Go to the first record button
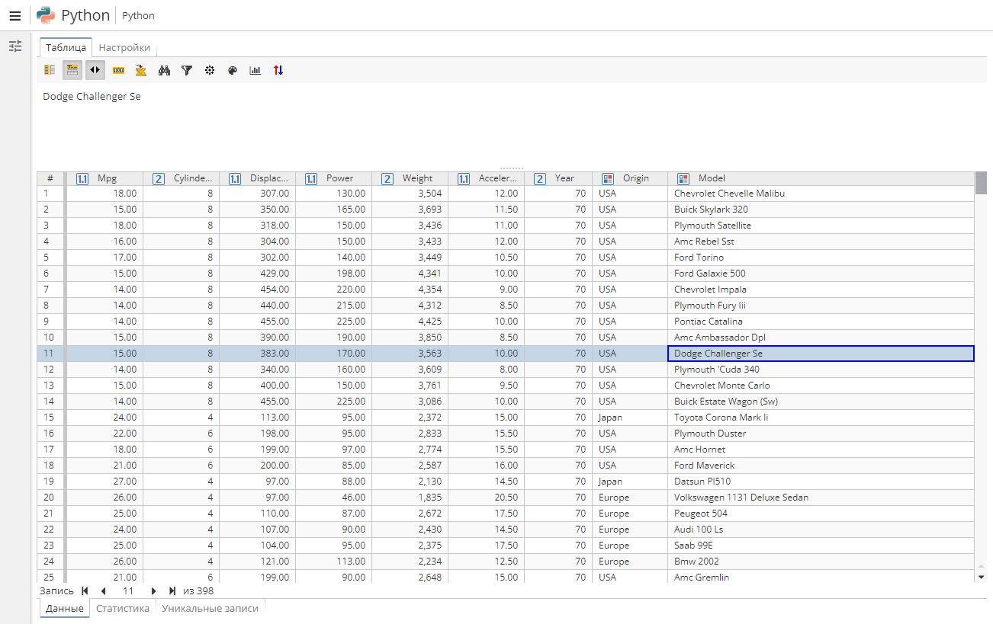The width and height of the screenshot is (993, 624). tap(85, 590)
